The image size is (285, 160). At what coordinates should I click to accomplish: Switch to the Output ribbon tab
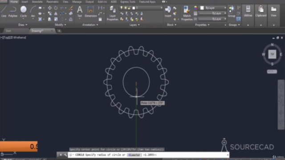(90, 2)
